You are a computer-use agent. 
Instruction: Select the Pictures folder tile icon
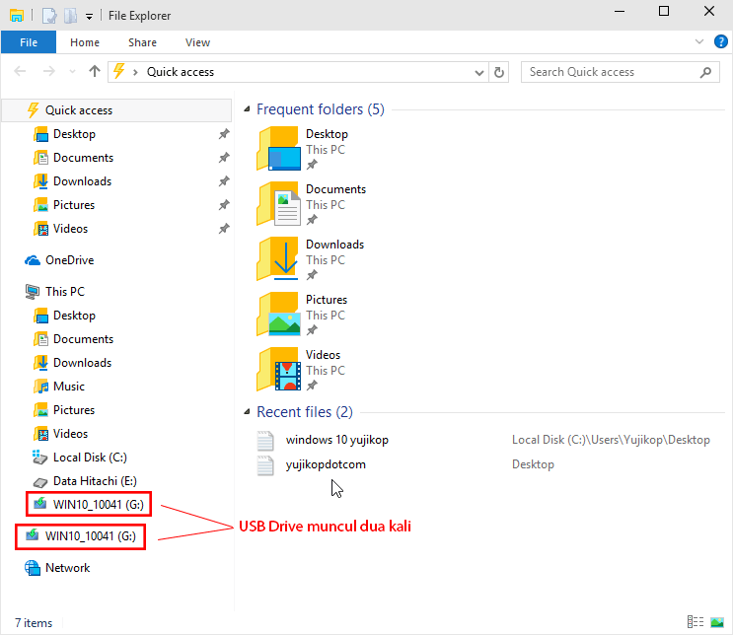pos(278,314)
